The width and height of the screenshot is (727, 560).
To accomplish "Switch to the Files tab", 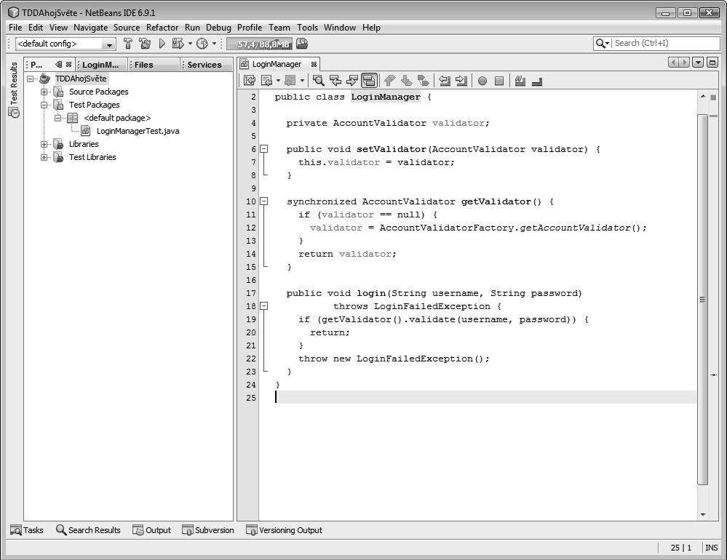I will (152, 65).
